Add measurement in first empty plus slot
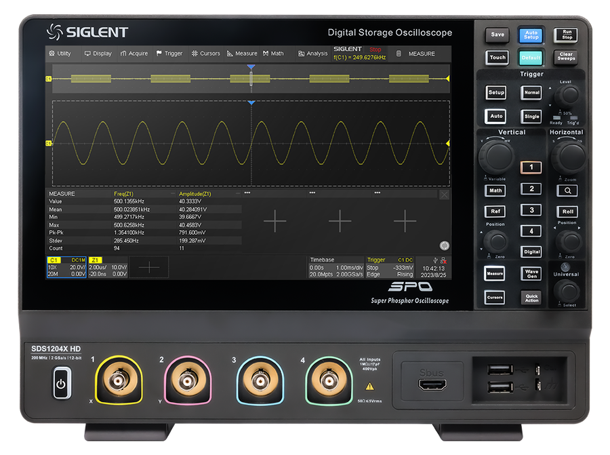Image resolution: width=610 pixels, height=455 pixels. tap(274, 220)
